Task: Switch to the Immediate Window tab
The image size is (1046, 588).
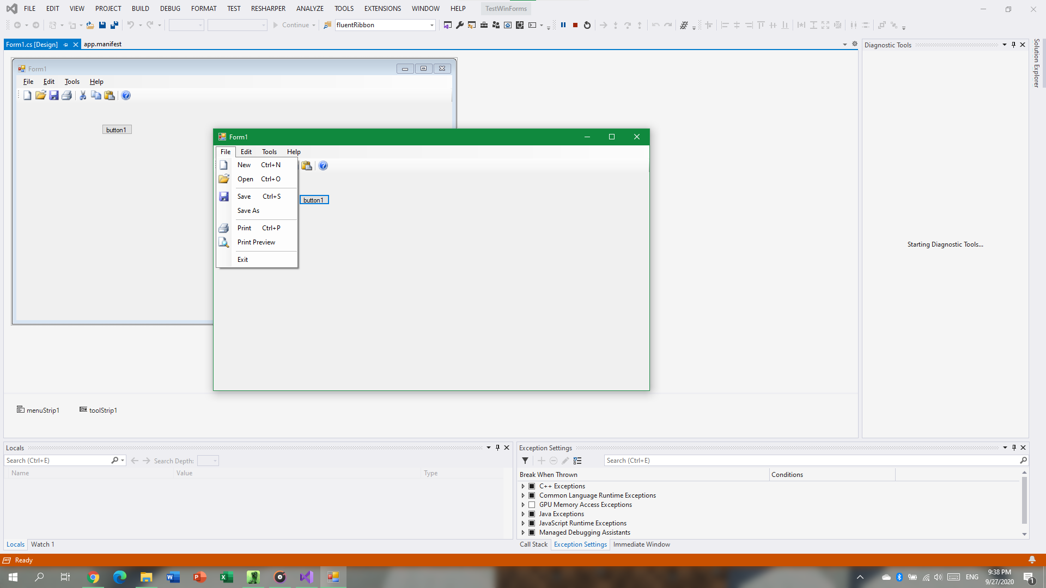Action: (641, 544)
